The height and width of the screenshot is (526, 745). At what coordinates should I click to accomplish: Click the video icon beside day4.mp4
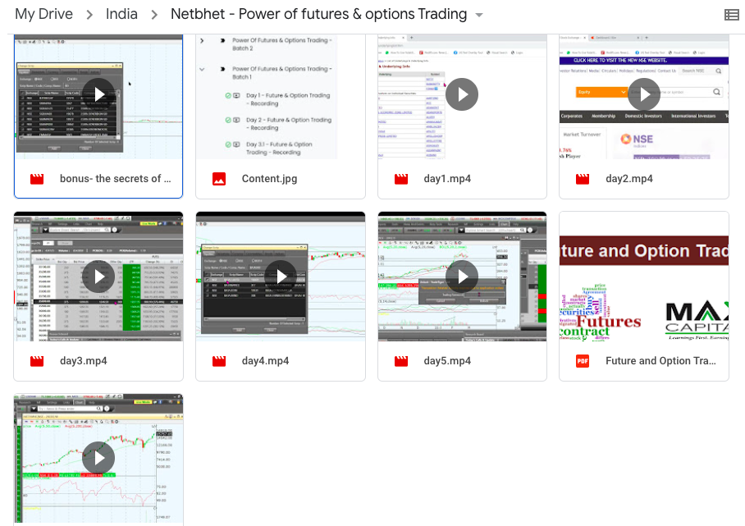pos(219,361)
